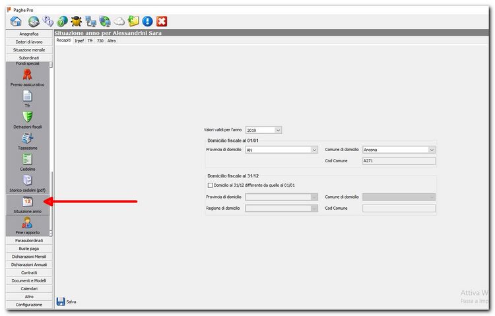Click the Cod Comune A271 field
Viewport: 495px width, 316px height.
tap(399, 161)
